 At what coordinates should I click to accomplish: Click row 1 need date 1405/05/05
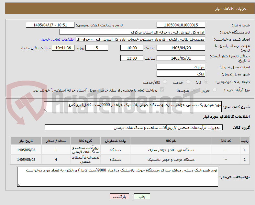(26, 150)
